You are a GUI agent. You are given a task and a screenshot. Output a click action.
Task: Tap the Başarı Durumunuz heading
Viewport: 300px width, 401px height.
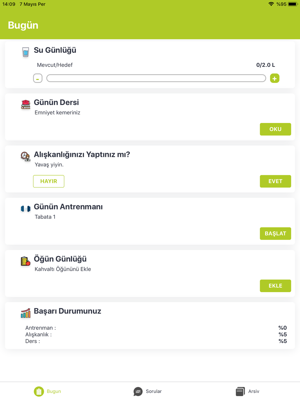coord(67,311)
